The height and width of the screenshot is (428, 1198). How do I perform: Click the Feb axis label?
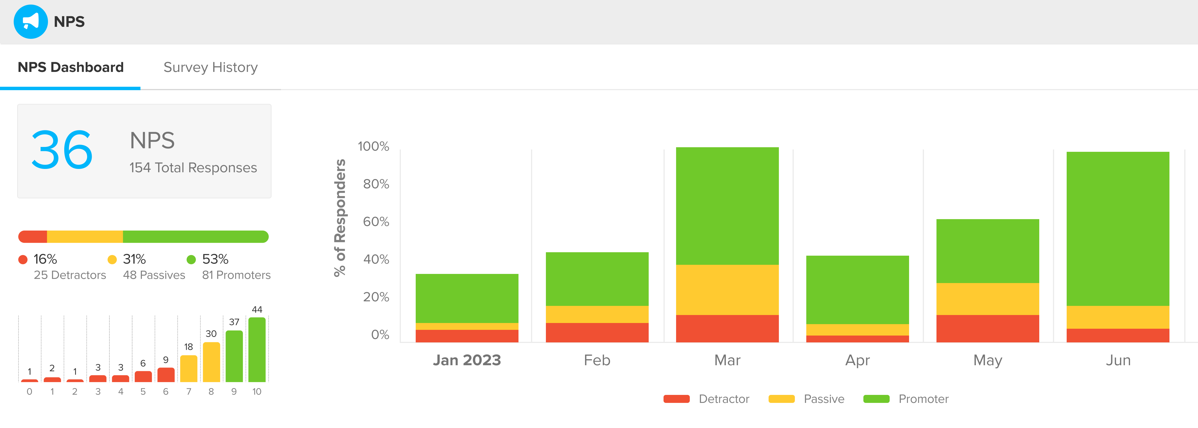coord(597,360)
